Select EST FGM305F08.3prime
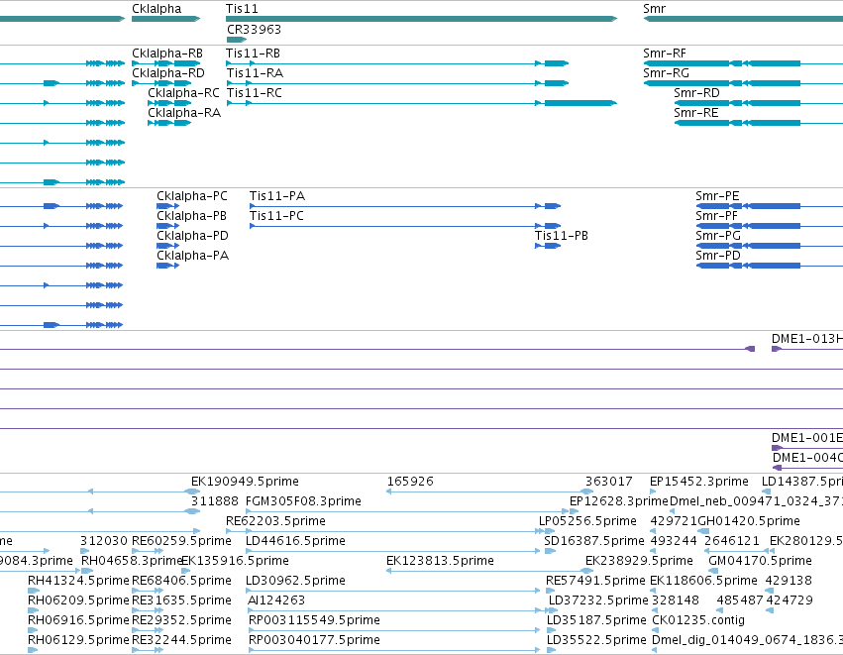 (303, 501)
